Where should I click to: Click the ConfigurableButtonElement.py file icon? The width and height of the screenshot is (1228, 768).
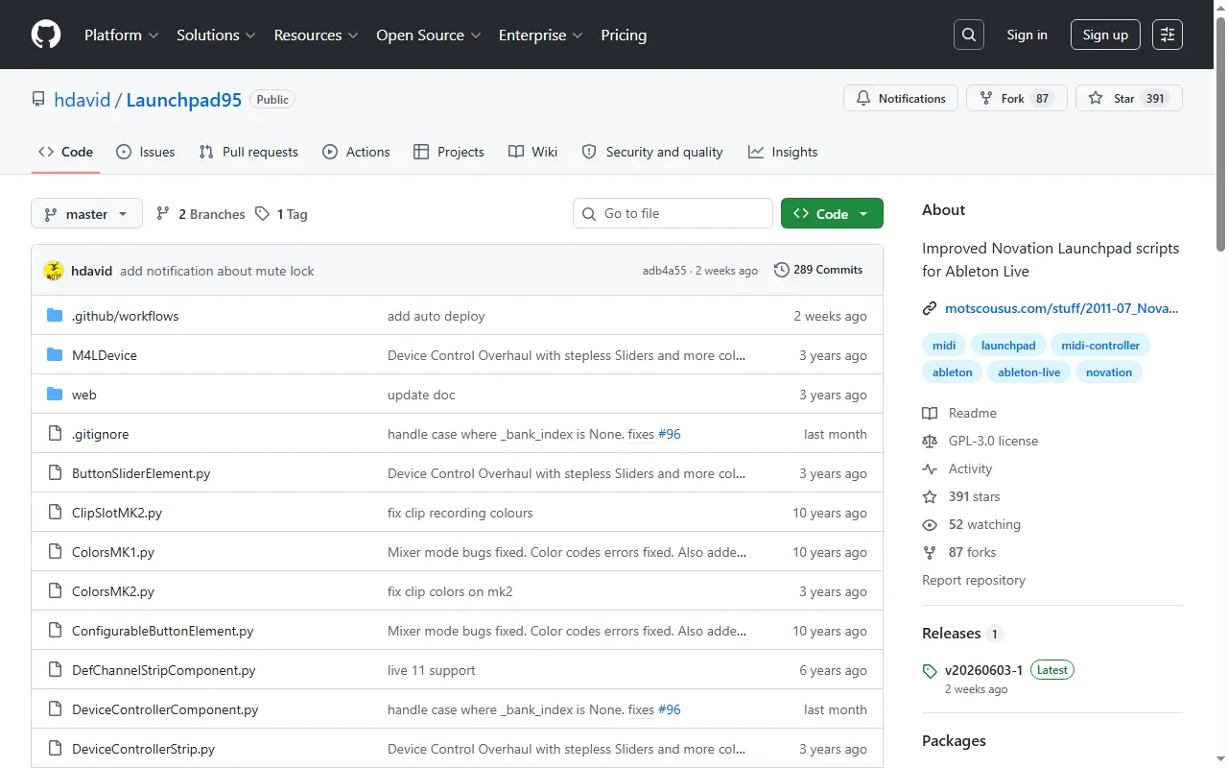pos(55,631)
